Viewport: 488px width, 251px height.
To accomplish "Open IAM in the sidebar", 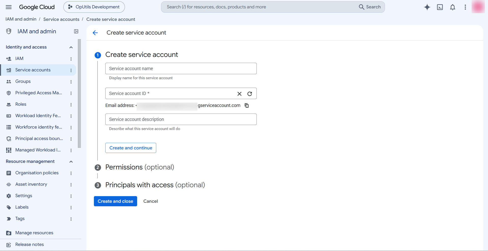I will (19, 58).
